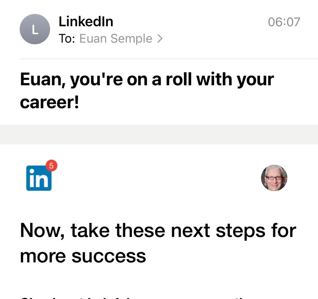Tap the gray sender avatar with letter L
Screen dimensions: 318x299
coord(35,29)
